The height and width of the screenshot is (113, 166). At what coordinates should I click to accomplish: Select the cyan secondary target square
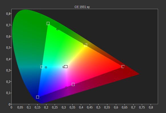click(x=42, y=67)
